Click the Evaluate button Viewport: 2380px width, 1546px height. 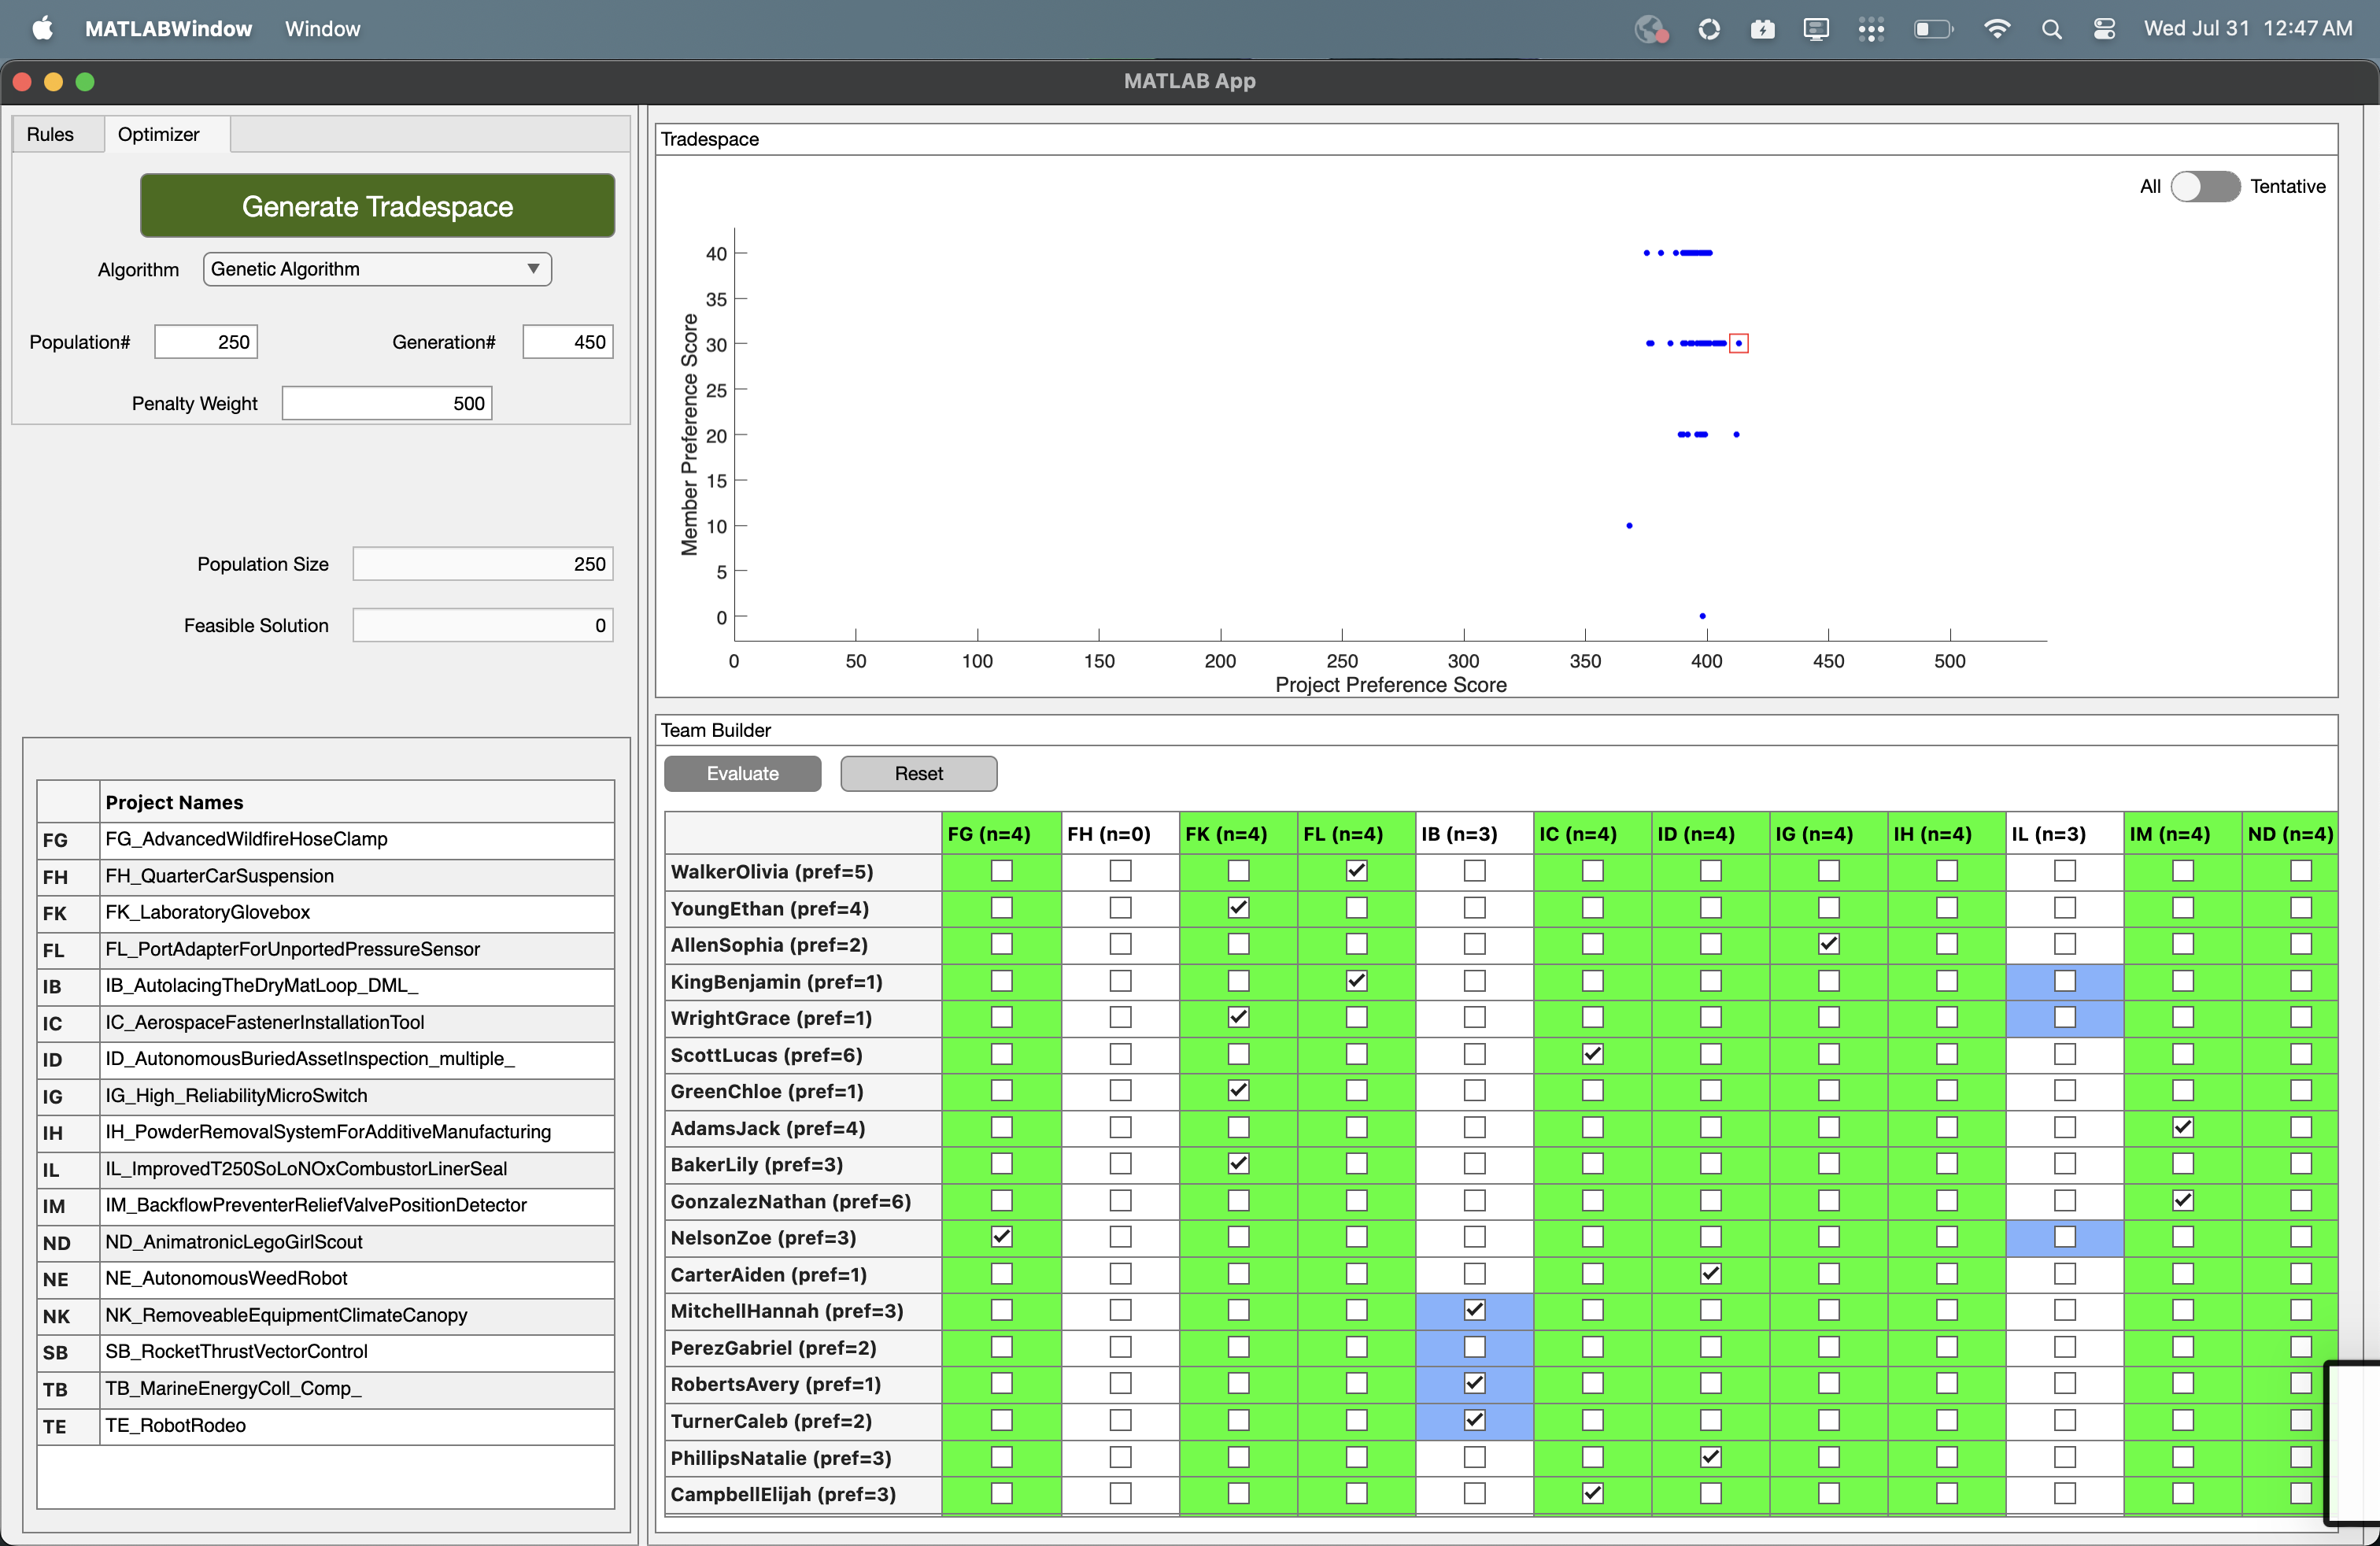742,773
